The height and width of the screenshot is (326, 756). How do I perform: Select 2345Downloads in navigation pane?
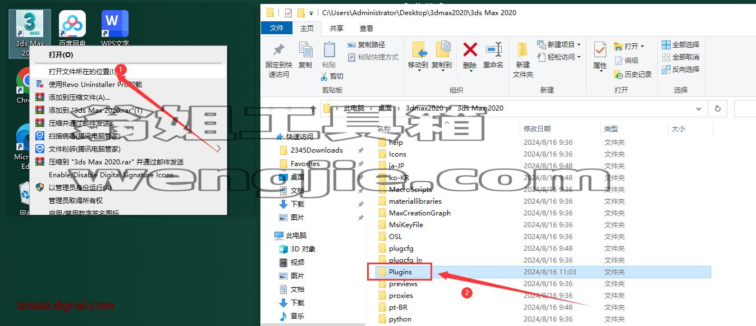point(317,150)
